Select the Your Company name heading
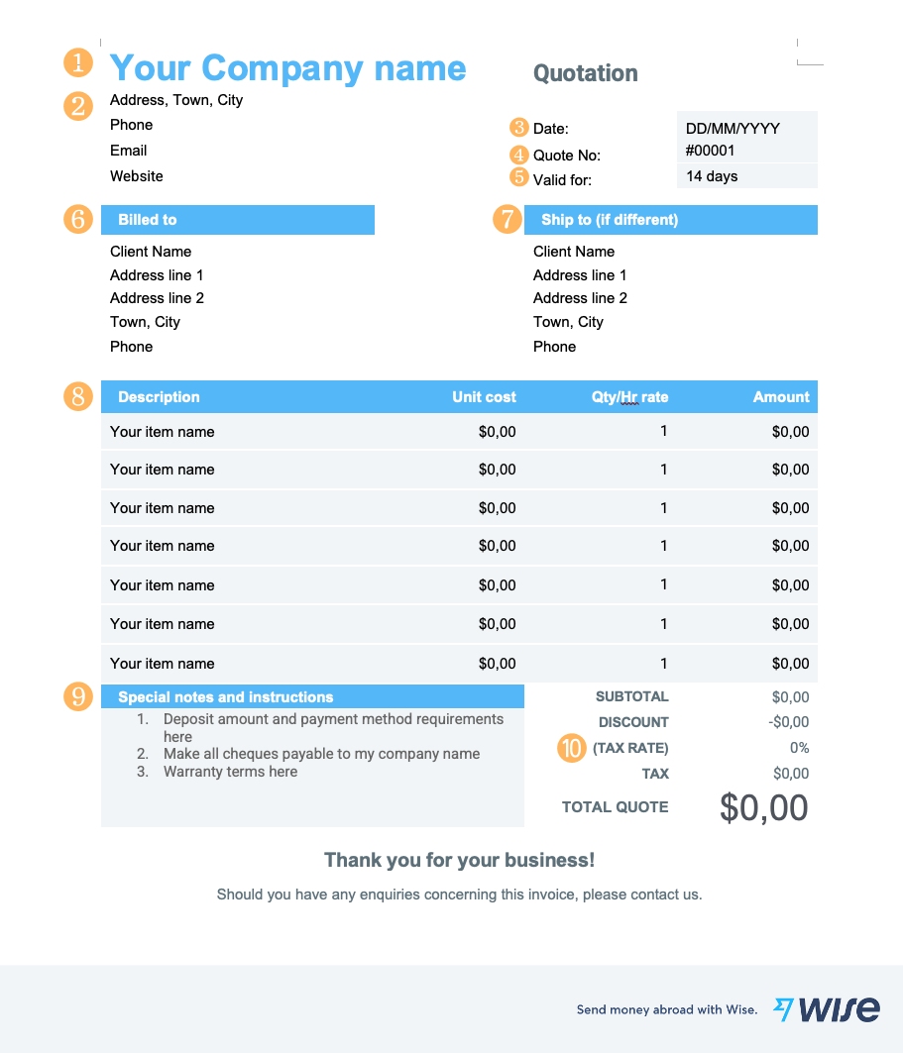Image resolution: width=903 pixels, height=1053 pixels. tap(287, 67)
